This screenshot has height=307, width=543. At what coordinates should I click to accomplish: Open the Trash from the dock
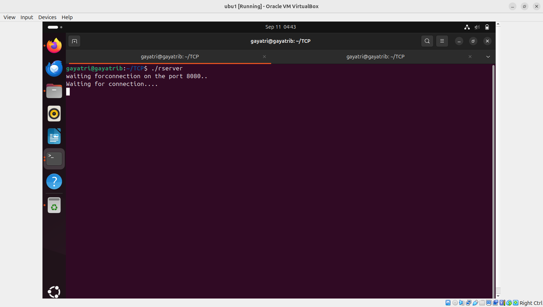[54, 205]
